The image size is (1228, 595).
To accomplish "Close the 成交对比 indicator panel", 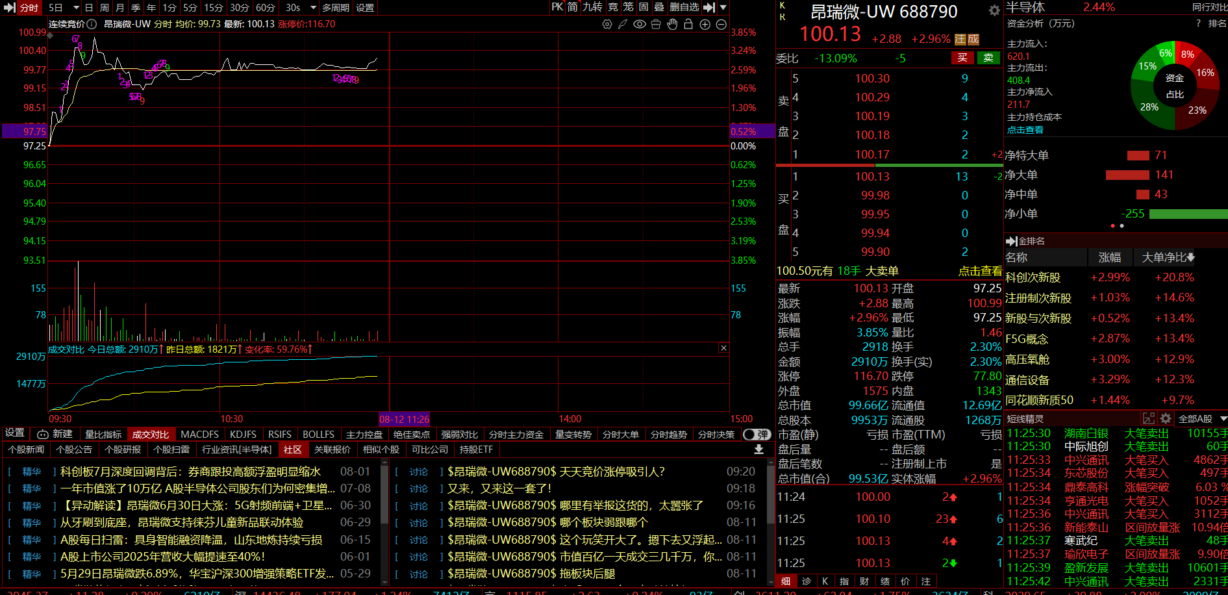I will point(723,348).
